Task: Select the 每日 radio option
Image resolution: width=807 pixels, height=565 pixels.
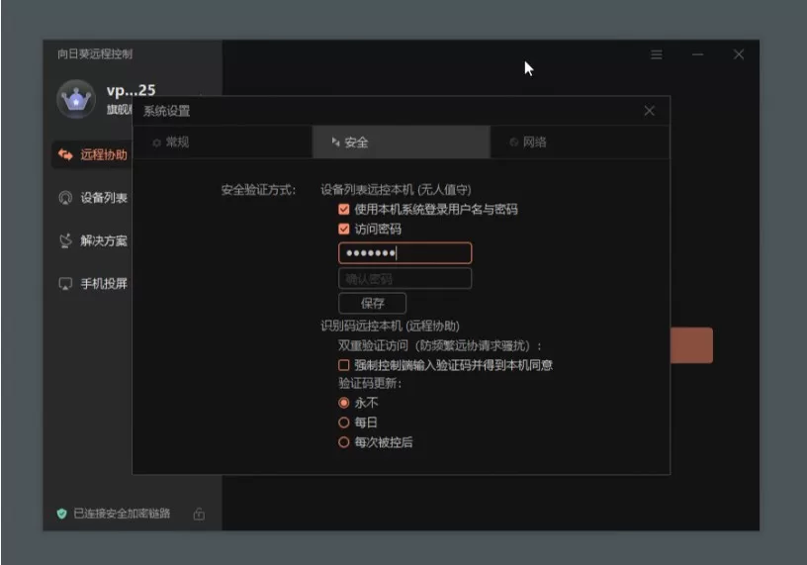Action: tap(344, 423)
